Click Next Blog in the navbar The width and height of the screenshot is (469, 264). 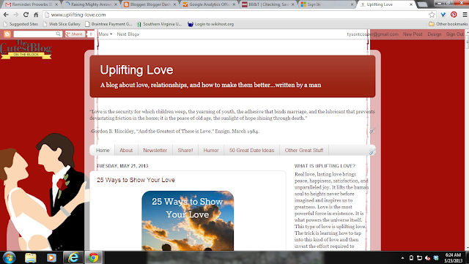[x=128, y=34]
